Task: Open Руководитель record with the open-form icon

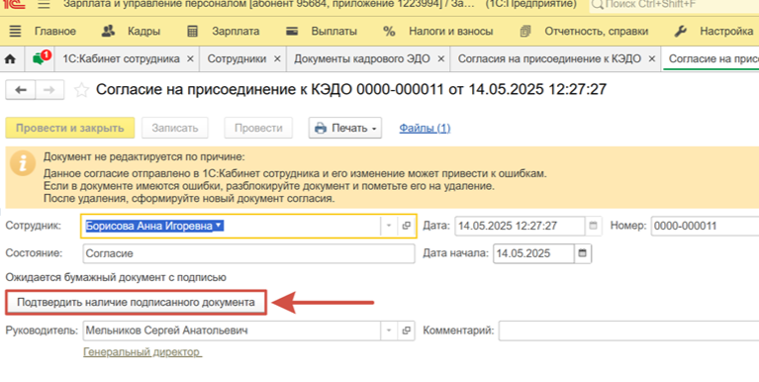Action: (x=406, y=331)
